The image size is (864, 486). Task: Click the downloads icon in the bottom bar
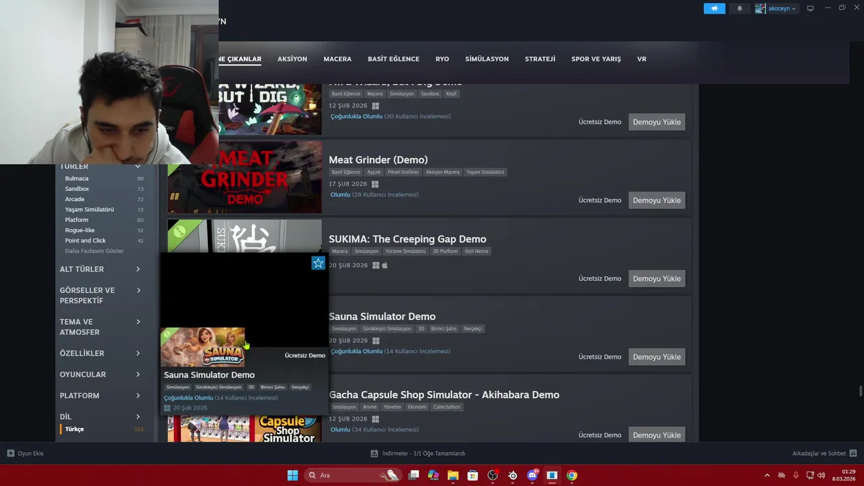(x=374, y=454)
